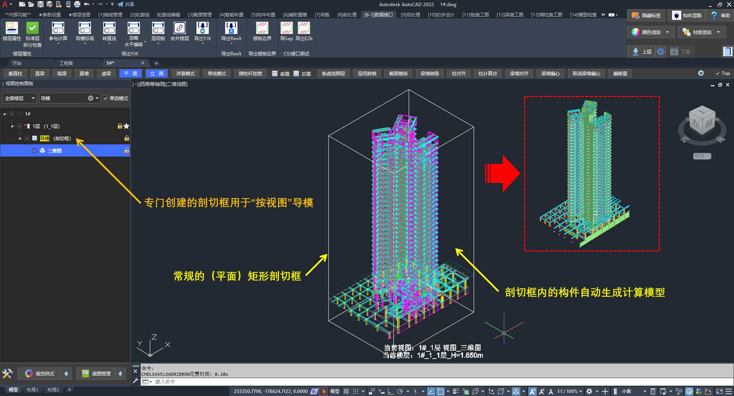Switch to the 工程集 document tab

tap(66, 63)
